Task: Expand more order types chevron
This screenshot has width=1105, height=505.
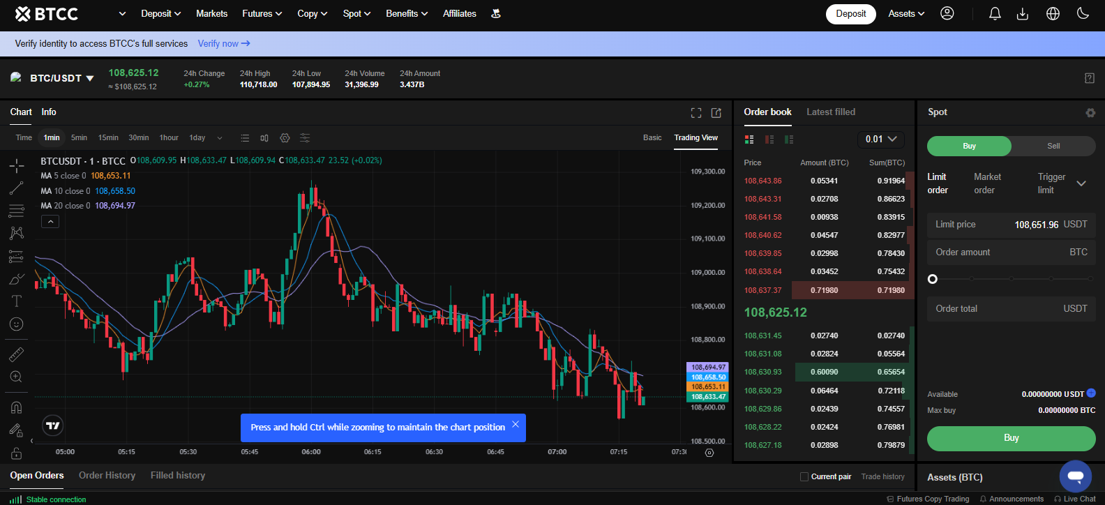Action: [x=1081, y=183]
